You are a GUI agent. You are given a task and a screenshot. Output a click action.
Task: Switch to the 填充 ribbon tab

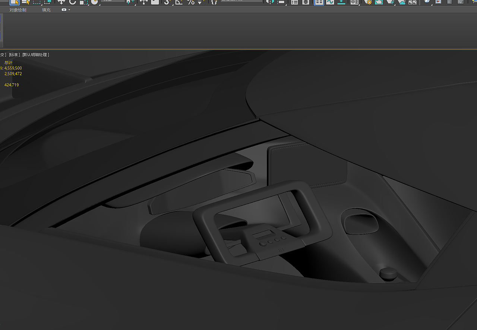pyautogui.click(x=46, y=10)
